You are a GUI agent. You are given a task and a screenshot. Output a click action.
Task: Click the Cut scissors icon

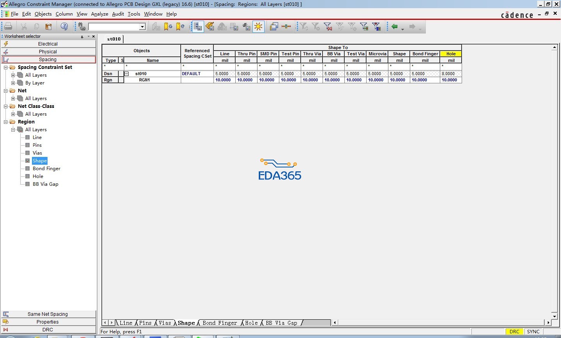24,26
